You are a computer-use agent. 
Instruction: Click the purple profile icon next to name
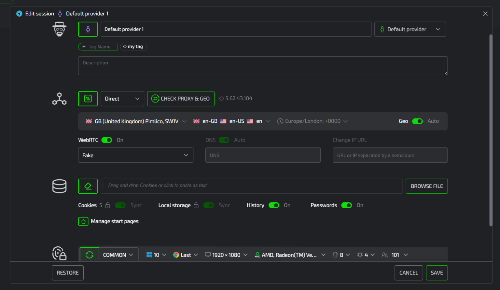point(88,29)
